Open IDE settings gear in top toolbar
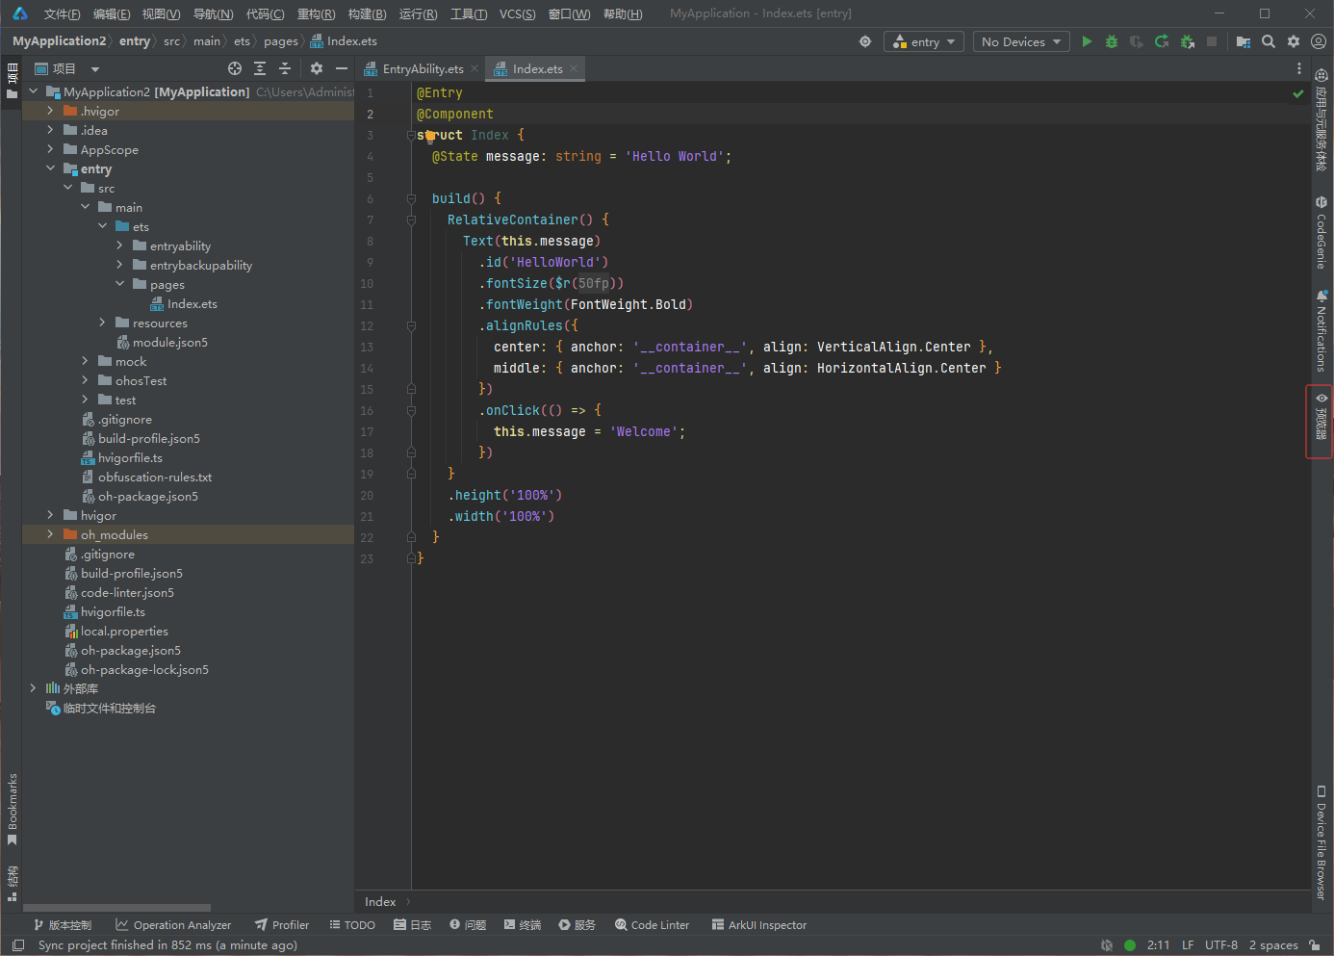The height and width of the screenshot is (956, 1334). (x=1294, y=41)
